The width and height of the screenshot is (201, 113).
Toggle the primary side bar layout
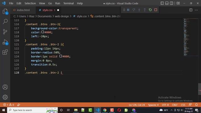(162, 3)
